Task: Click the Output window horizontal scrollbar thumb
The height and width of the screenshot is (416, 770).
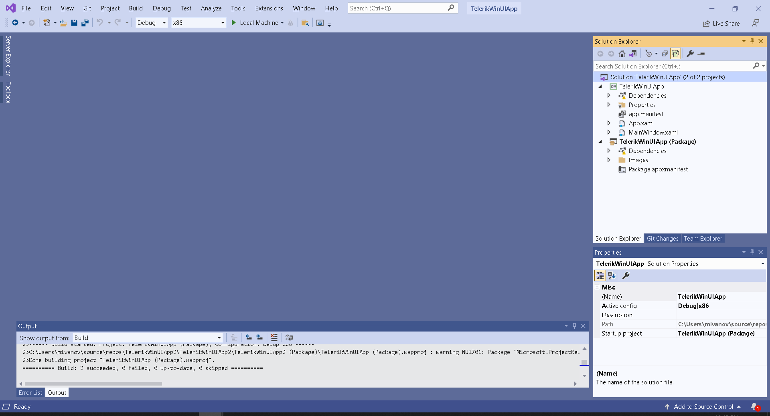Action: point(93,384)
